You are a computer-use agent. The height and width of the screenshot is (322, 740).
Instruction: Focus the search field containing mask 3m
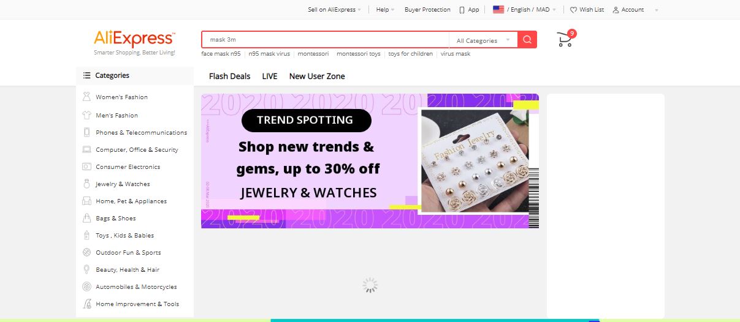(326, 40)
